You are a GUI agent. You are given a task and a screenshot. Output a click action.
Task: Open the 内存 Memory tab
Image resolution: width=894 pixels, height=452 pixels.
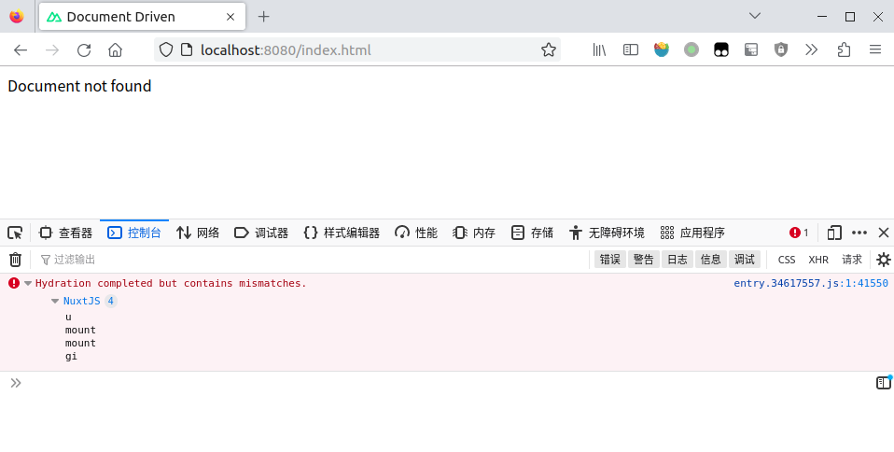(474, 233)
